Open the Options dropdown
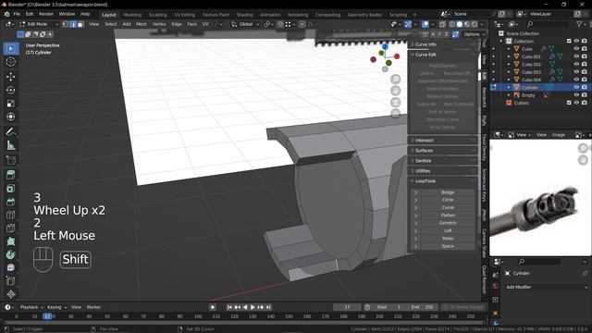592x333 pixels. (x=474, y=34)
